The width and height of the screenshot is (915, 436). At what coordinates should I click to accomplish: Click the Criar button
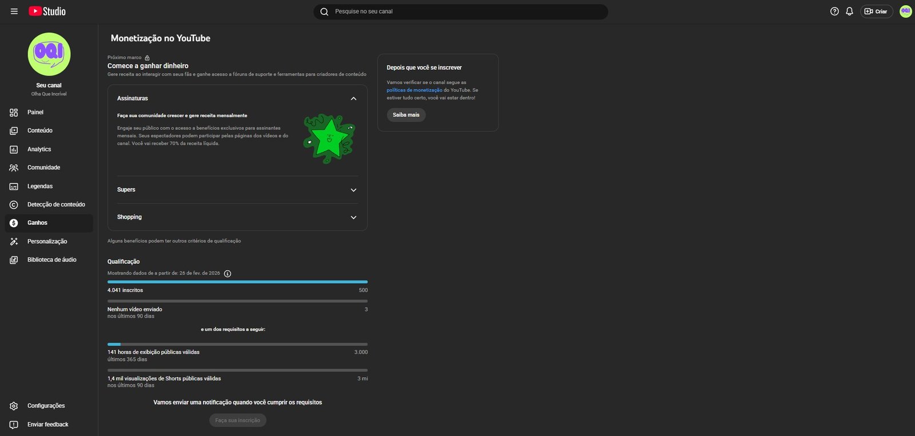coord(876,11)
